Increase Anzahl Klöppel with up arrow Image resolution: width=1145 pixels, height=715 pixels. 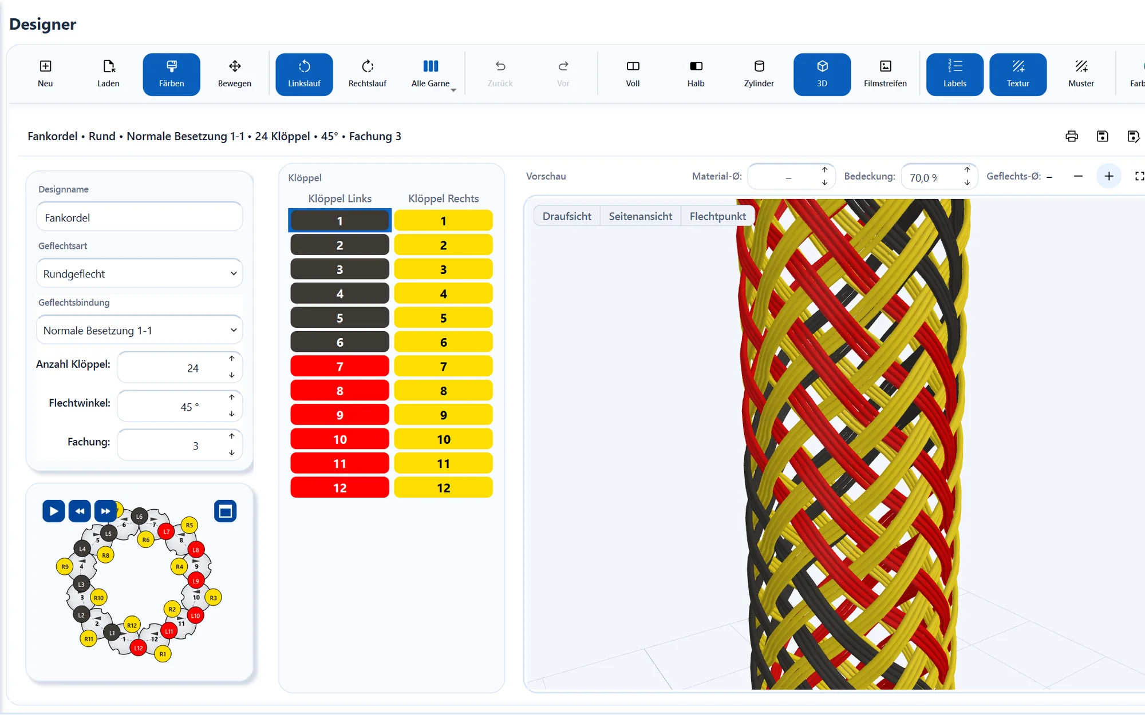pos(232,358)
